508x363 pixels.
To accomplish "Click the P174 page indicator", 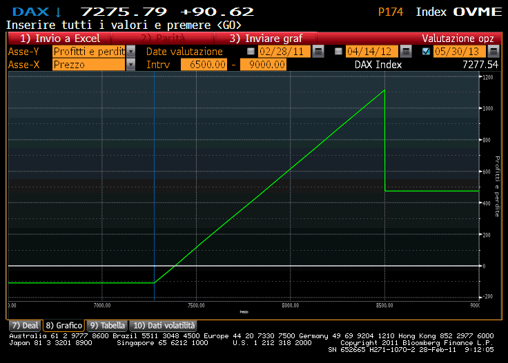I will click(x=391, y=12).
